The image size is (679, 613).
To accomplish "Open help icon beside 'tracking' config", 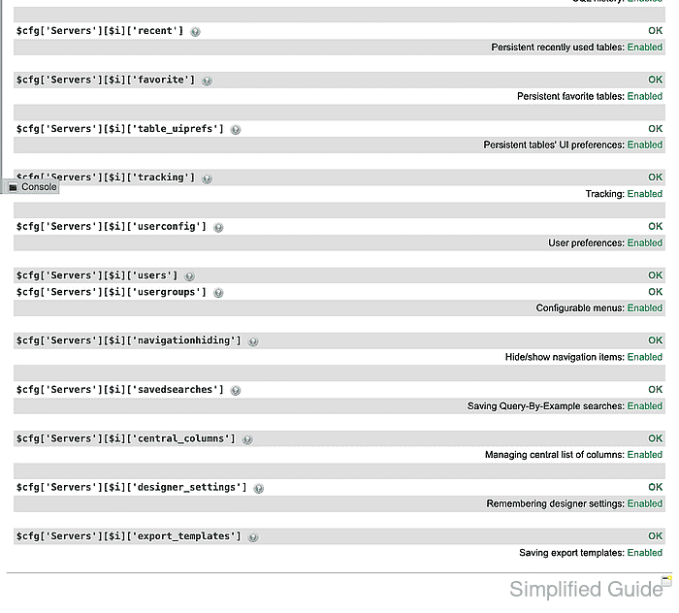I will pos(207,178).
